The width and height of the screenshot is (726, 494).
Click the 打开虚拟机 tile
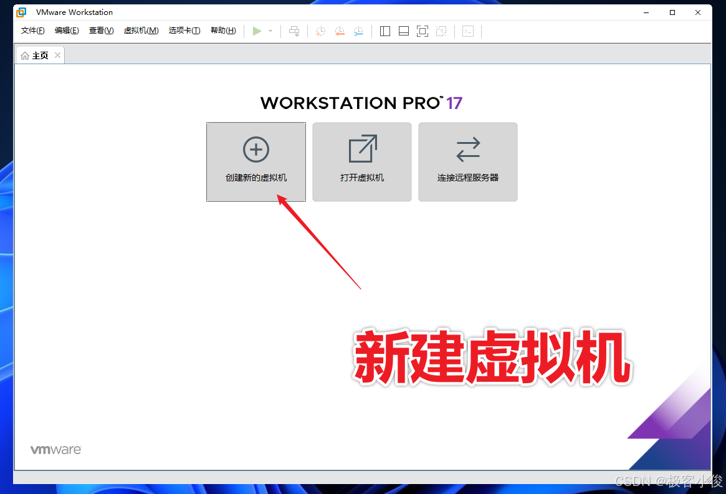click(362, 162)
